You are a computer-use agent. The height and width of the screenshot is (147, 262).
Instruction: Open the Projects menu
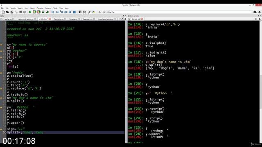[48, 8]
